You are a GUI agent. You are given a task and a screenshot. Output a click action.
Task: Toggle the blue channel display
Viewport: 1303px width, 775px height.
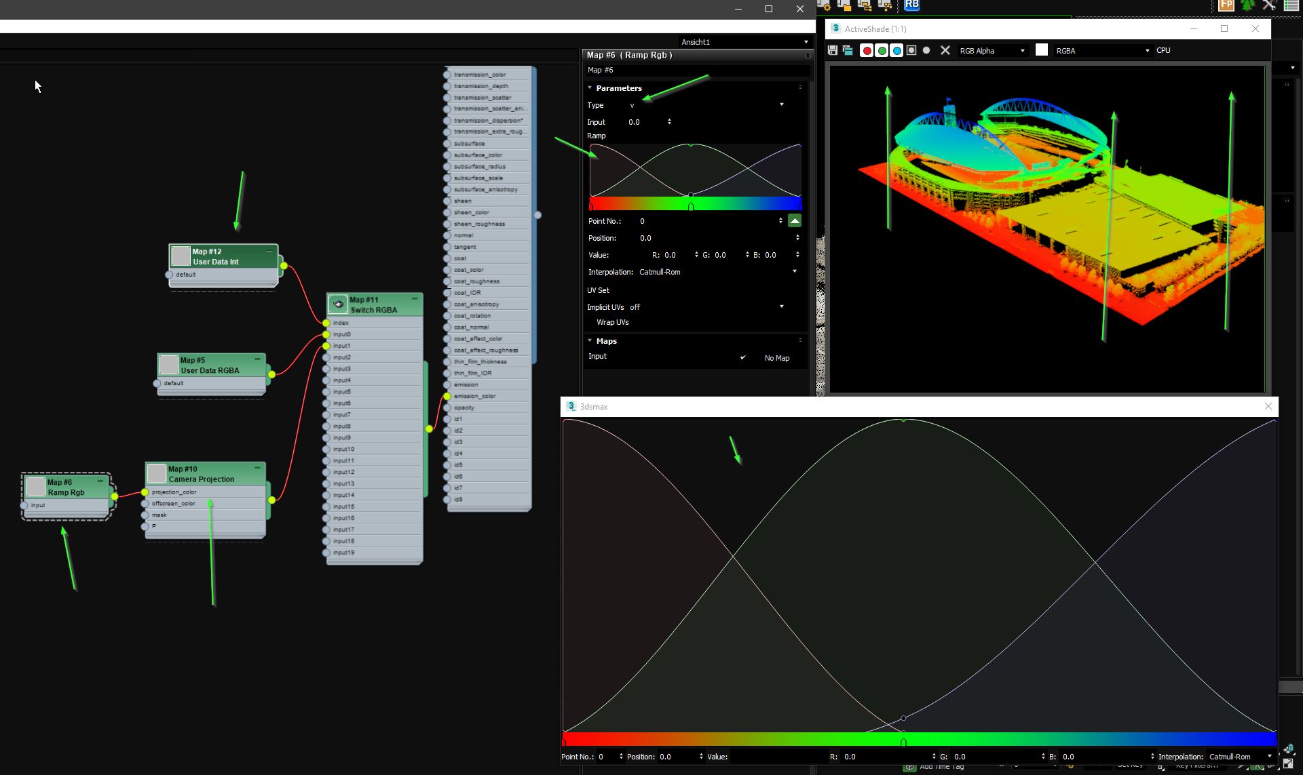click(897, 50)
